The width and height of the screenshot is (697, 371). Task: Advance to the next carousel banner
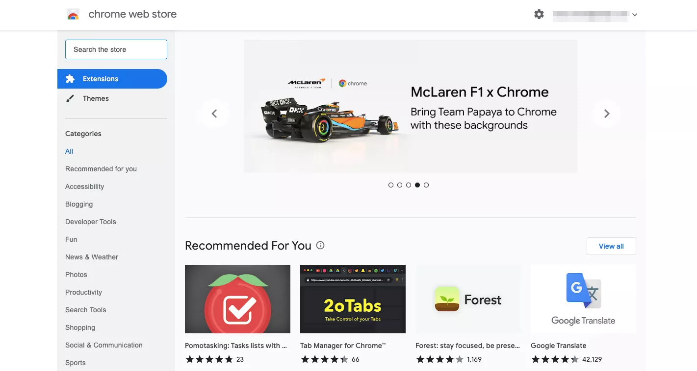coord(607,114)
